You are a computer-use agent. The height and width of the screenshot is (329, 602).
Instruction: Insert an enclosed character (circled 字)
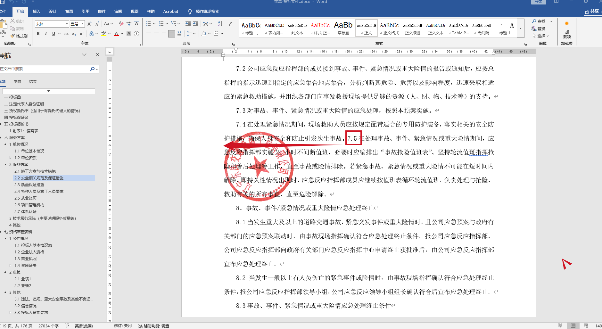pyautogui.click(x=136, y=34)
